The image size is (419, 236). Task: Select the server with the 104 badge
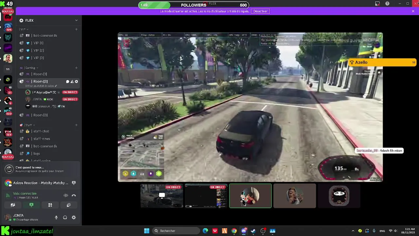pos(8,27)
